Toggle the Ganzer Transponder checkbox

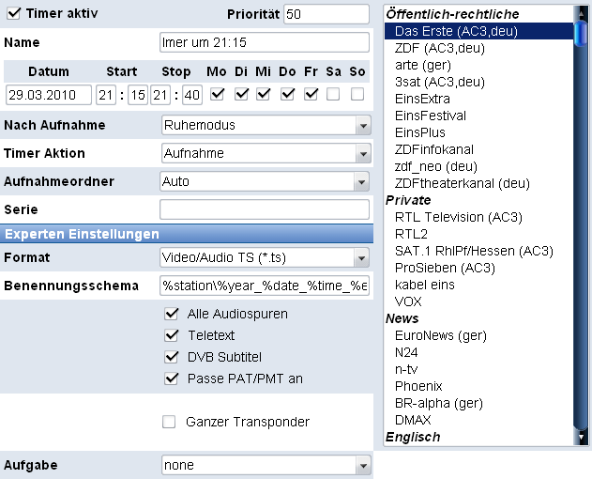[x=169, y=422]
